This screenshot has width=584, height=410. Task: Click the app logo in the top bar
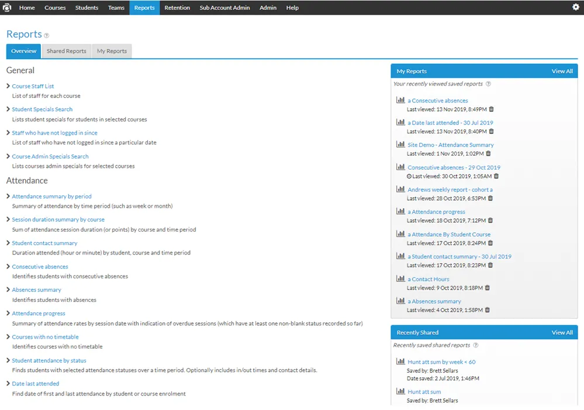(6, 8)
